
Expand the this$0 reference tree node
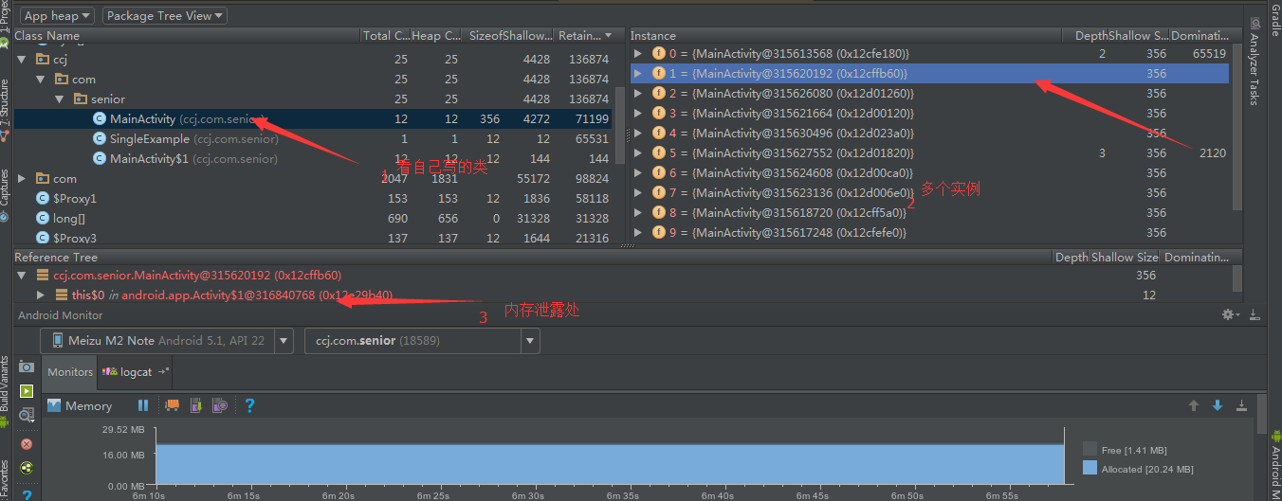40,295
